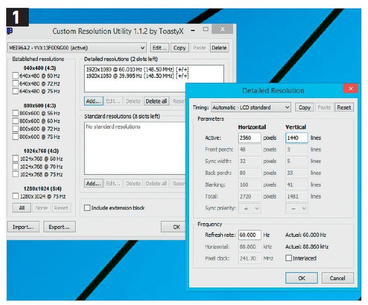368x305 pixels.
Task: Click the vertical Active lines field
Action: (x=297, y=138)
